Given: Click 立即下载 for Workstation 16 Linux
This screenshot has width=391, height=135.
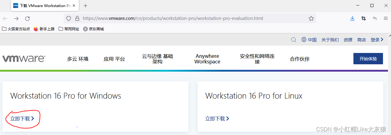Looking at the screenshot, I should [x=217, y=118].
